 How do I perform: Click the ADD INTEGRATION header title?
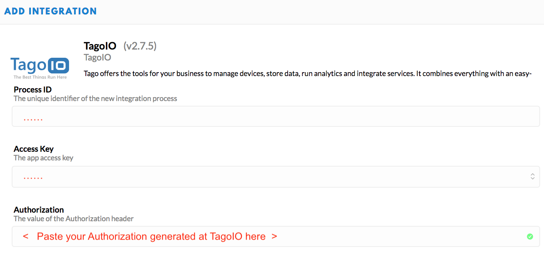click(50, 11)
